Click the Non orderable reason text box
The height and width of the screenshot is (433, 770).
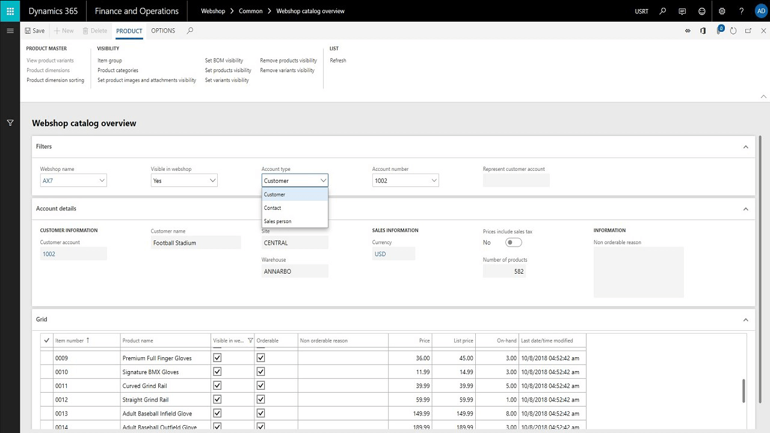639,272
